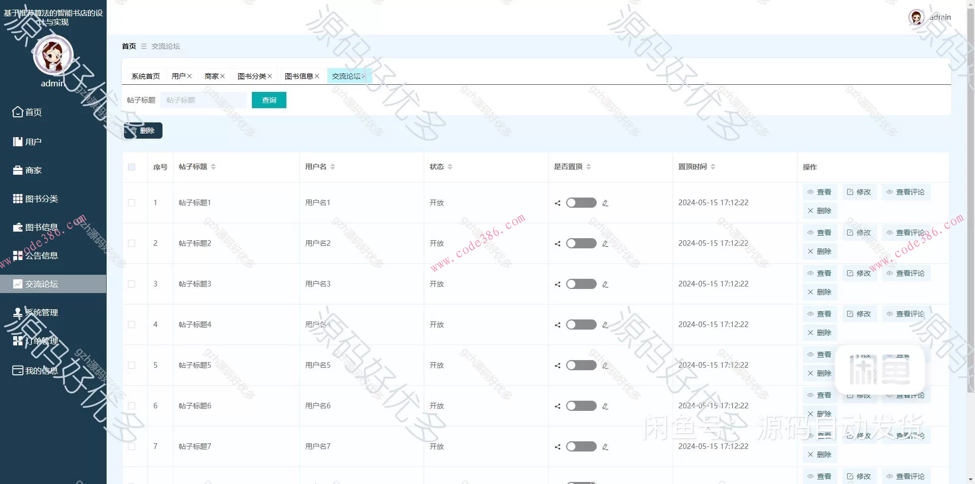Toggle the 是否置顶 switch for 帖子标题4
The height and width of the screenshot is (484, 975).
[581, 325]
